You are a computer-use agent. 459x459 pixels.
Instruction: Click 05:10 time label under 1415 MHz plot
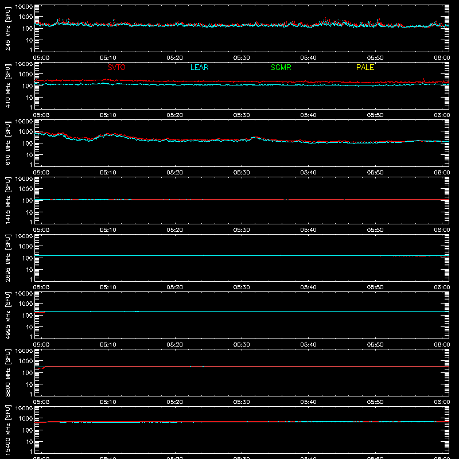108,230
